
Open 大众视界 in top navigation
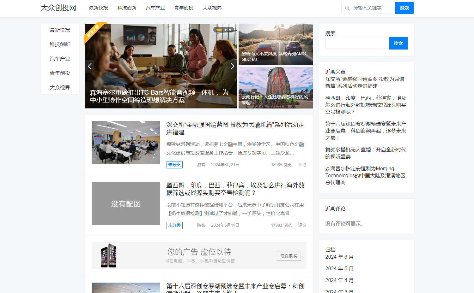tap(212, 8)
